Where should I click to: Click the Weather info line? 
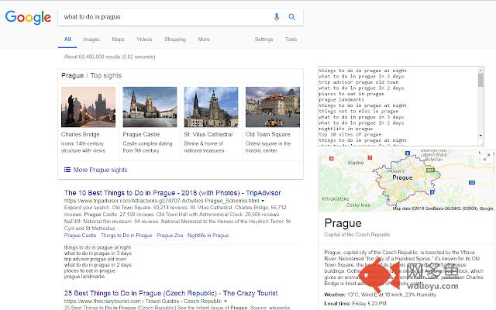tap(381, 294)
